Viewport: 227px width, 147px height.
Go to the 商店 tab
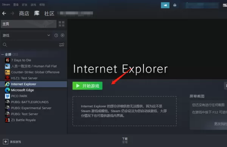pos(24,14)
